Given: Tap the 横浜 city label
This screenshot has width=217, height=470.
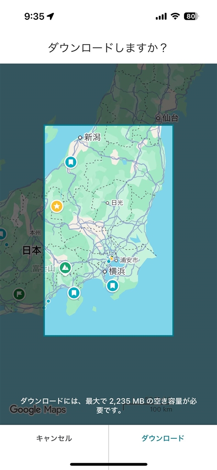Looking at the screenshot, I should point(117,272).
